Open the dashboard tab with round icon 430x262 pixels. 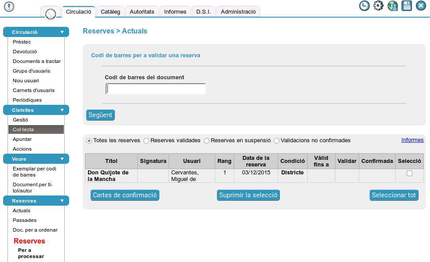tap(50, 13)
